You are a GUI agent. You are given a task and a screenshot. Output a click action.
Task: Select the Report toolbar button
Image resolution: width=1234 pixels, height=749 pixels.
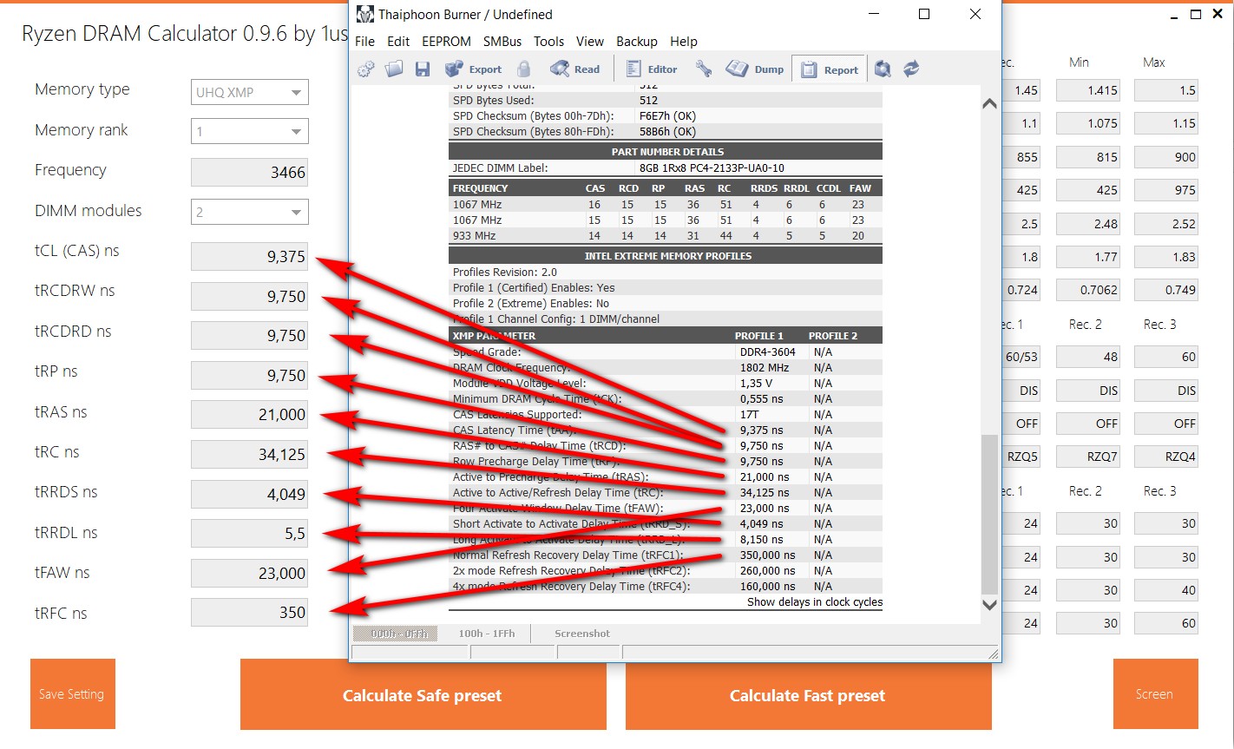coord(830,69)
